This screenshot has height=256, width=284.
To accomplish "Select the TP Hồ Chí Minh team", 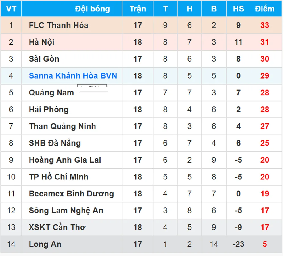I will [59, 177].
